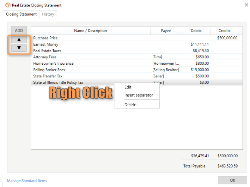The height and width of the screenshot is (187, 250).
Task: Switch to the History tab
Action: pyautogui.click(x=48, y=14)
